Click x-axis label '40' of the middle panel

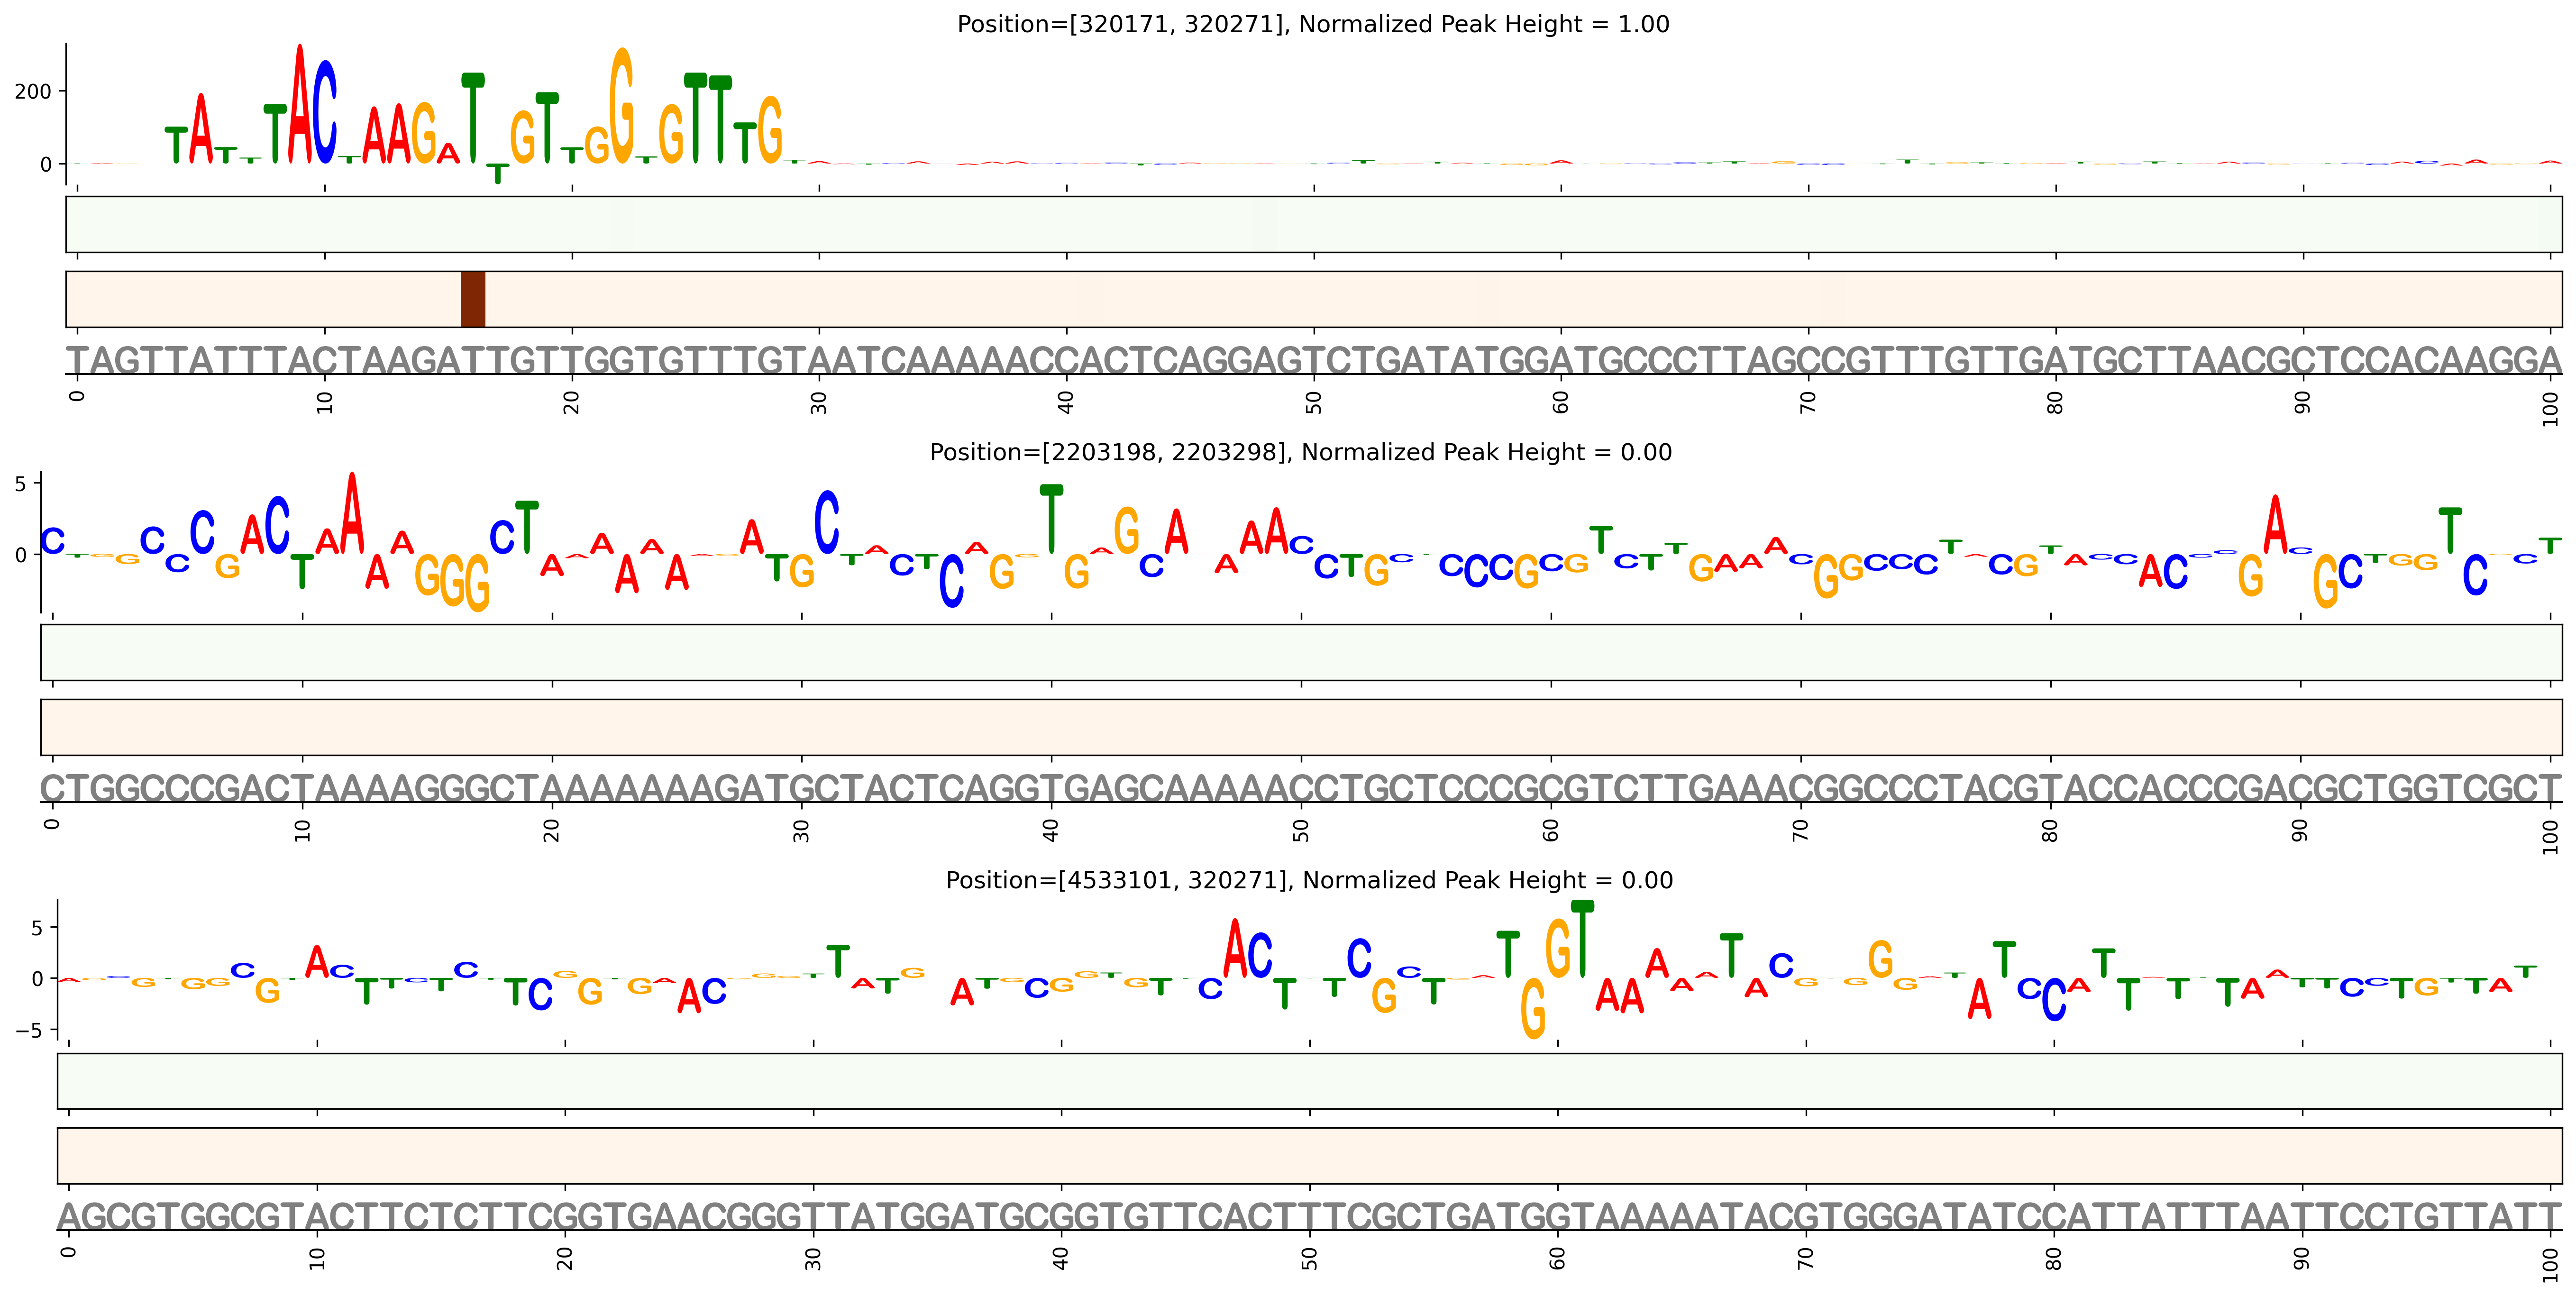coord(1051,831)
